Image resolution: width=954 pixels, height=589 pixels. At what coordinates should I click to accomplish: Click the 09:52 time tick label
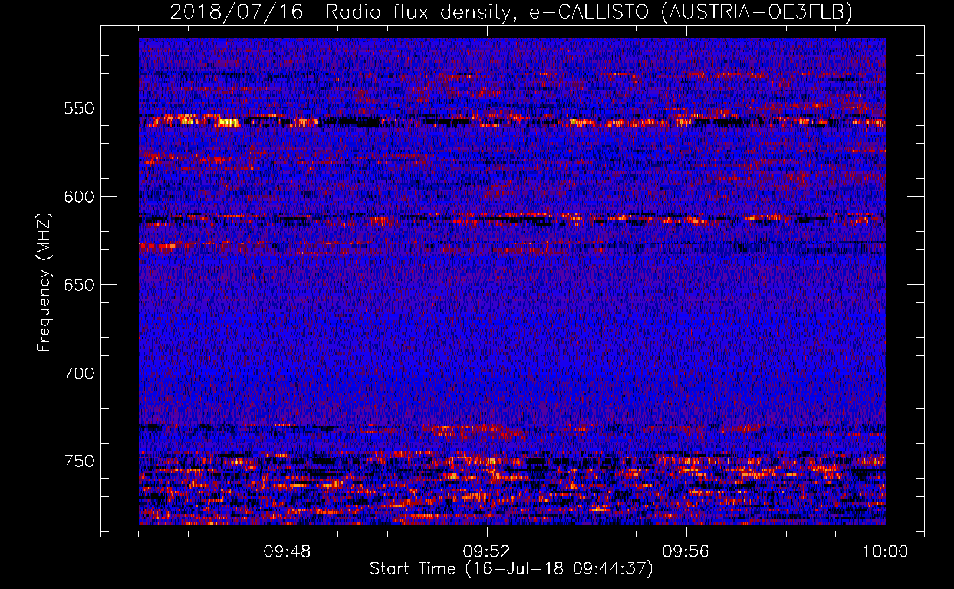(x=486, y=552)
